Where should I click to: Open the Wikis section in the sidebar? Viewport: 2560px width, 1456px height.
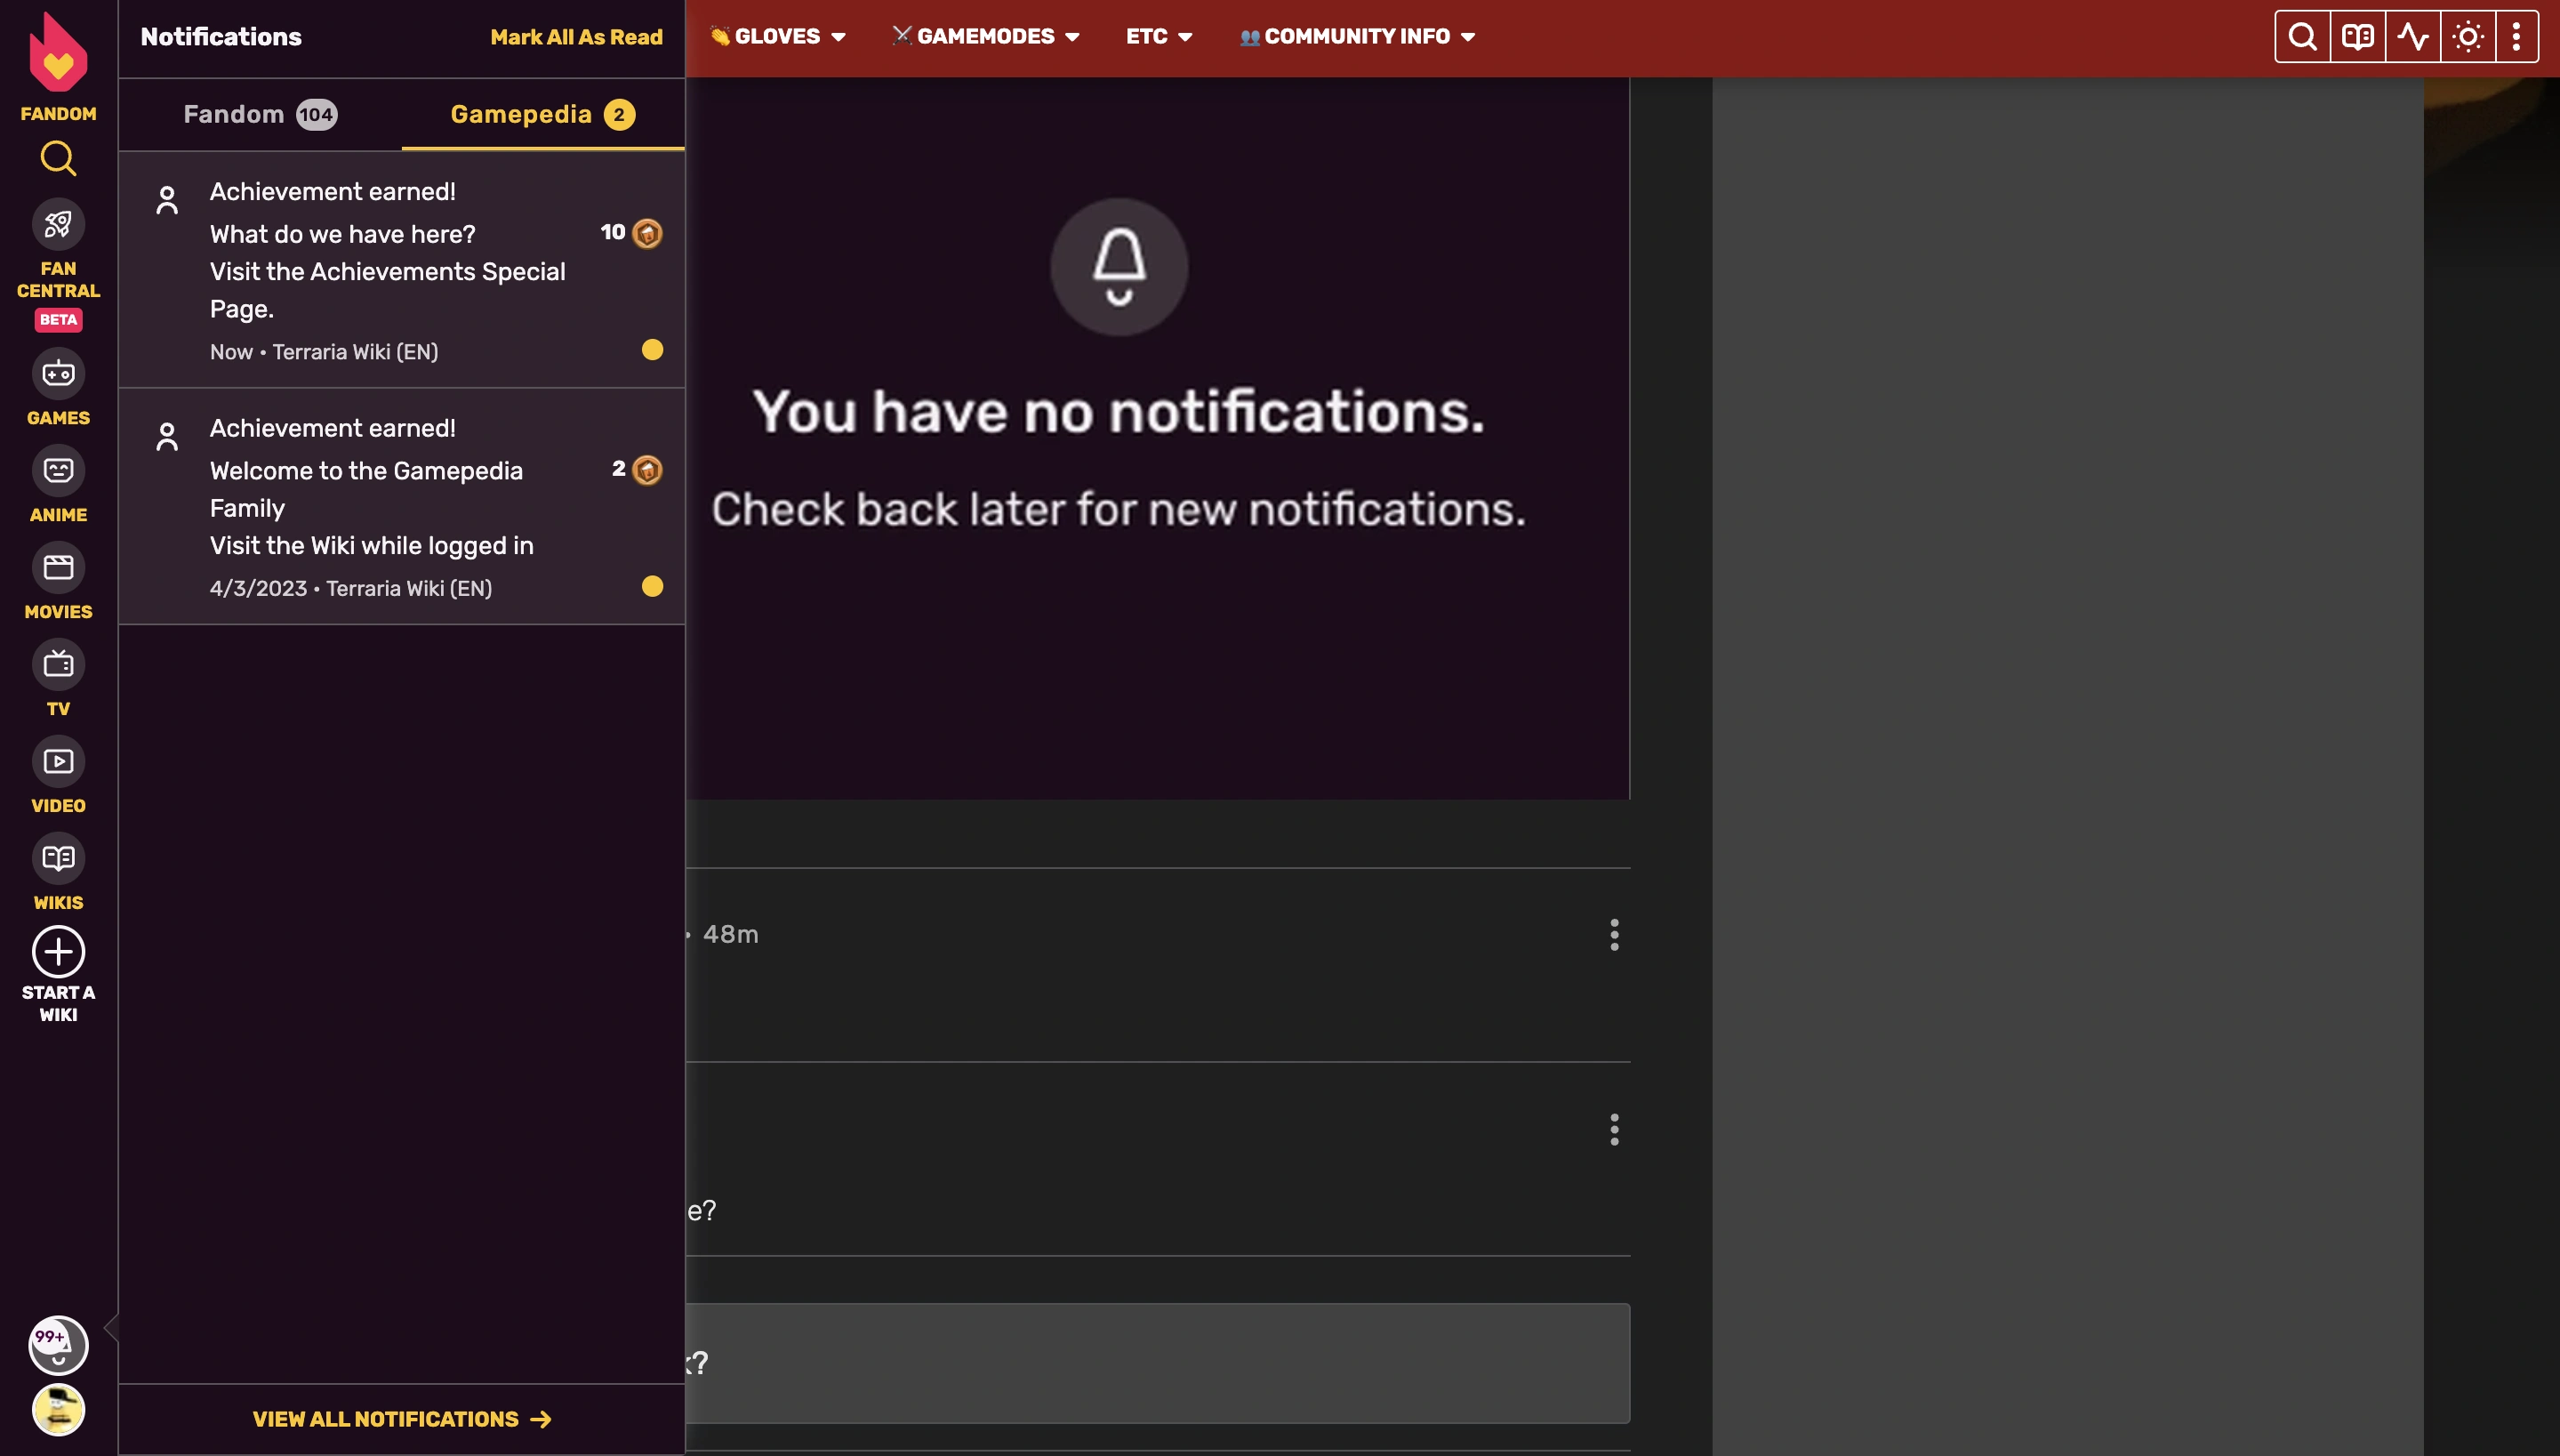click(x=58, y=858)
